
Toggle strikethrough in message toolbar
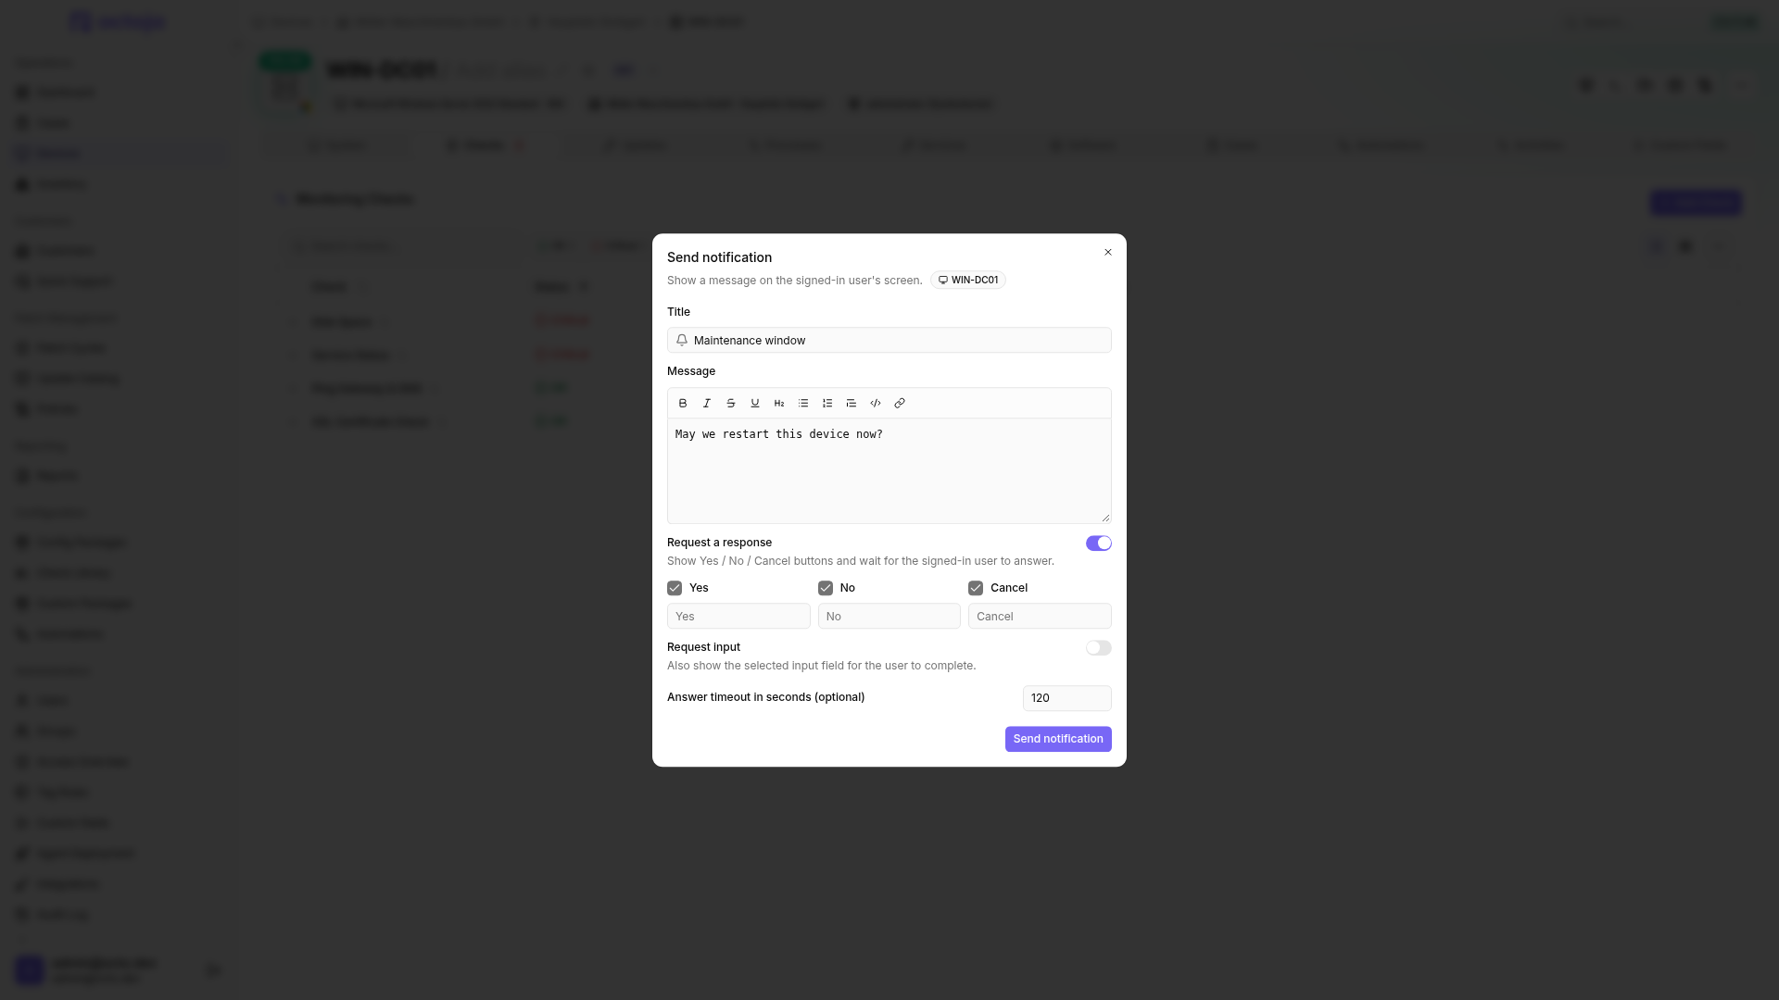[731, 404]
